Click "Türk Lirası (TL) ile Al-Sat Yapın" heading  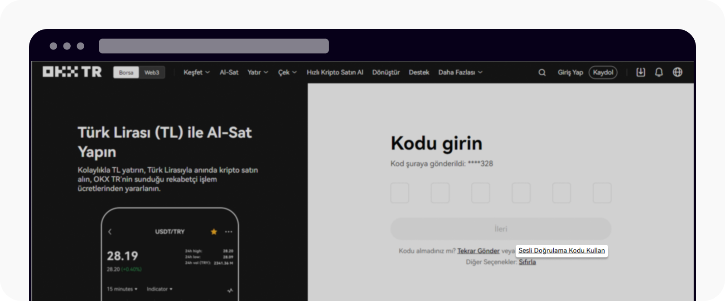[x=164, y=142]
